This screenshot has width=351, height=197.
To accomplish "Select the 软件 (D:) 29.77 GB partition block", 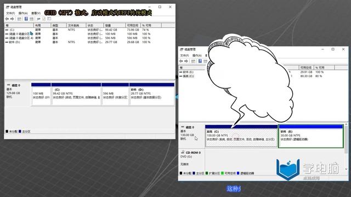I will (152, 94).
